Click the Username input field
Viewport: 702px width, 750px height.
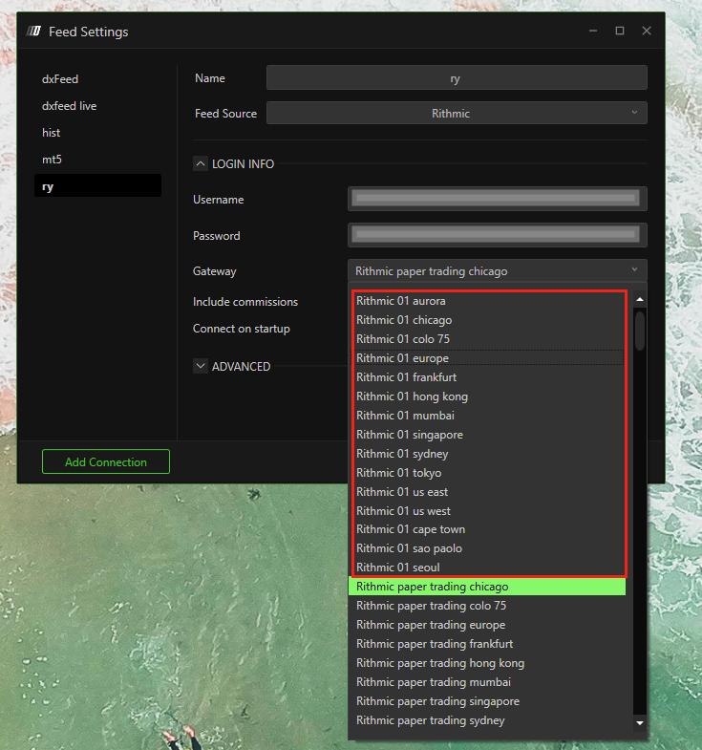click(497, 199)
